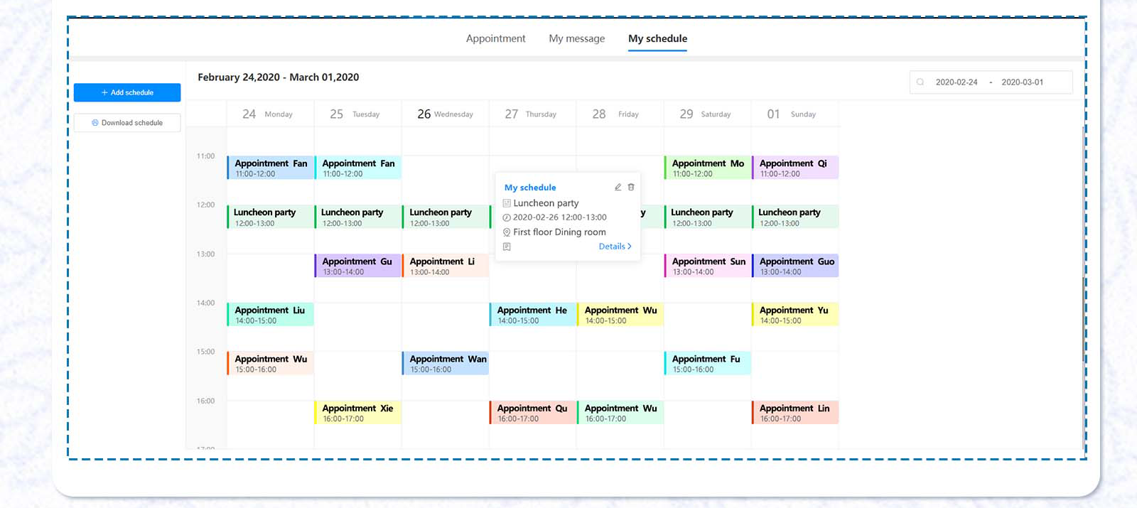Delete schedule using trash icon in popup

click(631, 188)
